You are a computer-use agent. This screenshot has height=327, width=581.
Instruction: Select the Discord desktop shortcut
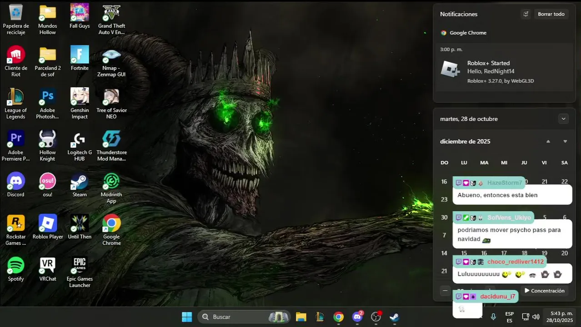[x=16, y=185]
